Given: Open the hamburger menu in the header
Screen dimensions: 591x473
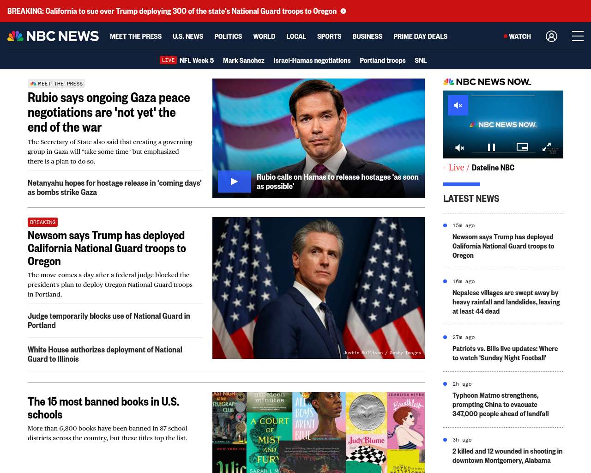Looking at the screenshot, I should tap(578, 36).
